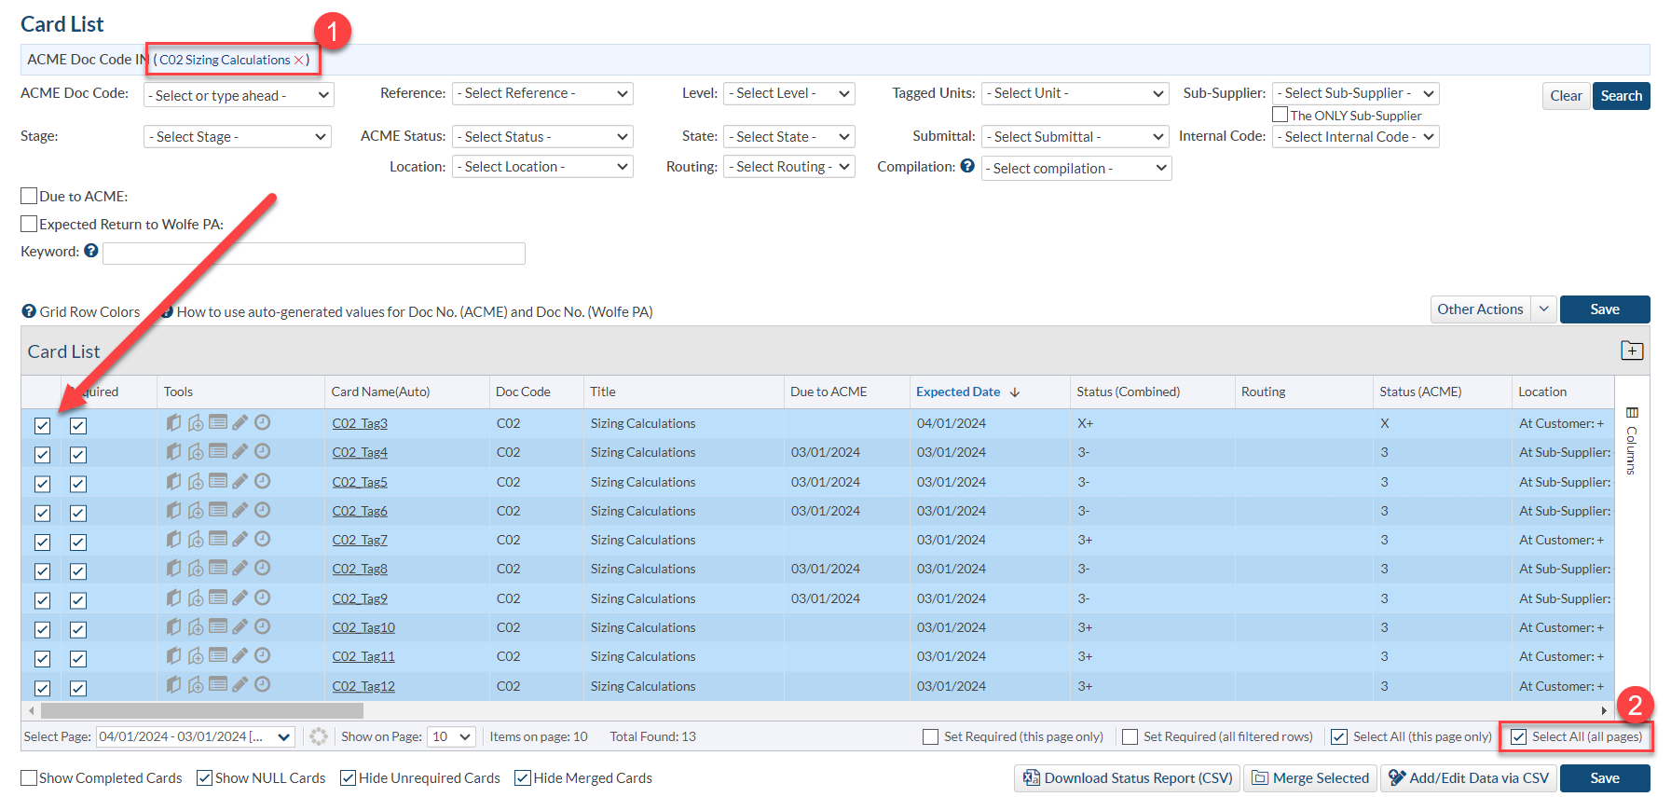Screen dimensions: 1671x797
Task: Expand Other Actions dropdown arrow
Action: (1544, 309)
